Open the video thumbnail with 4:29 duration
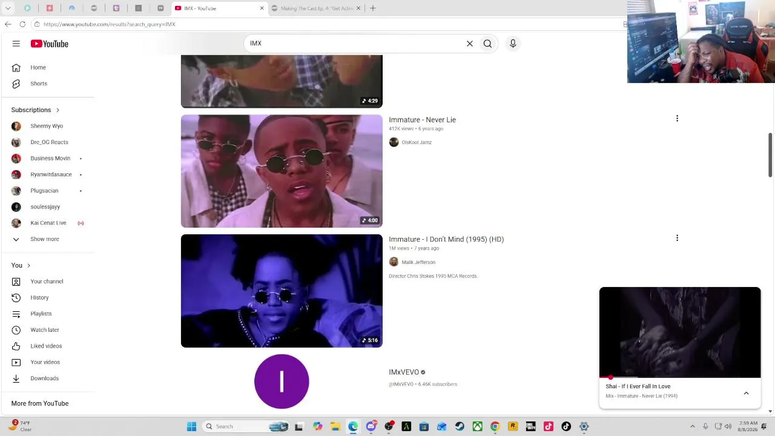 [282, 81]
